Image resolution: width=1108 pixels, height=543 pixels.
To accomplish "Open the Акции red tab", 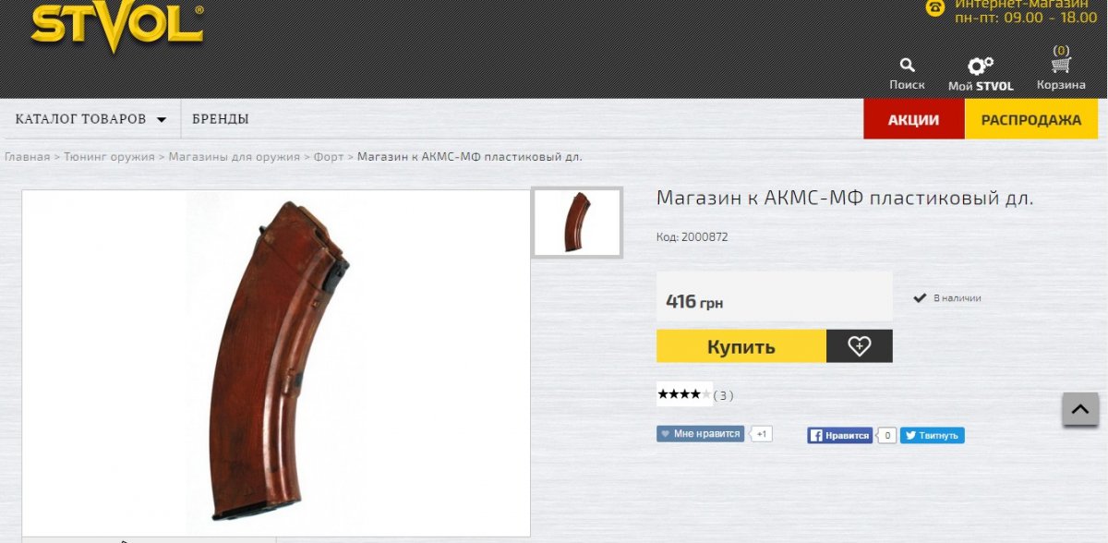I will tap(914, 119).
